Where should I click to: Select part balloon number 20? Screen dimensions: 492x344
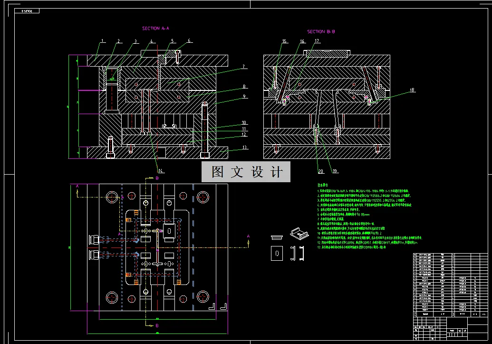pos(321,171)
